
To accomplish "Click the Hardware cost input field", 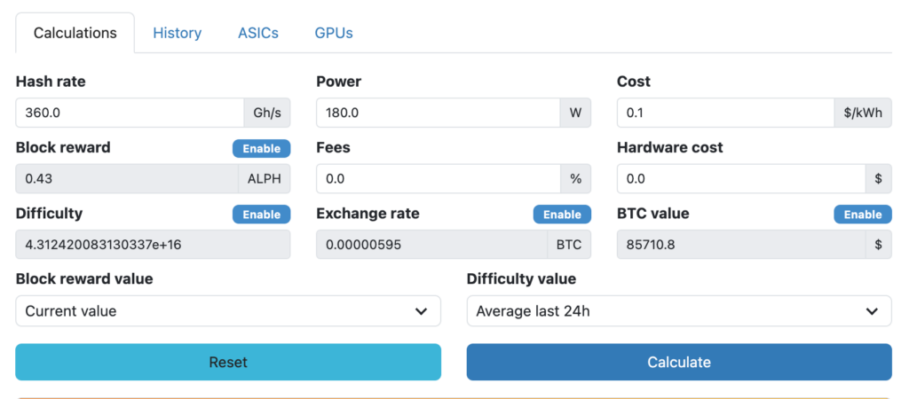I will (740, 179).
